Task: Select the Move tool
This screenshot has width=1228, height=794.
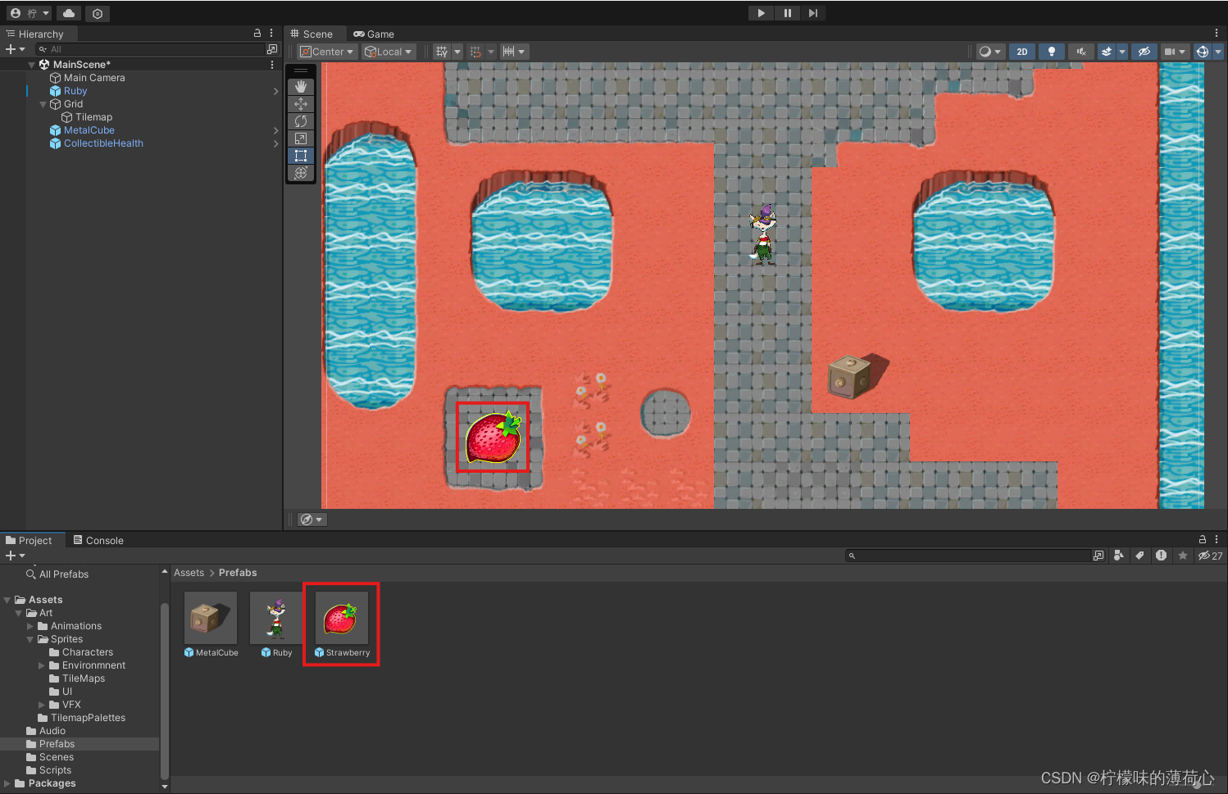Action: pos(301,103)
